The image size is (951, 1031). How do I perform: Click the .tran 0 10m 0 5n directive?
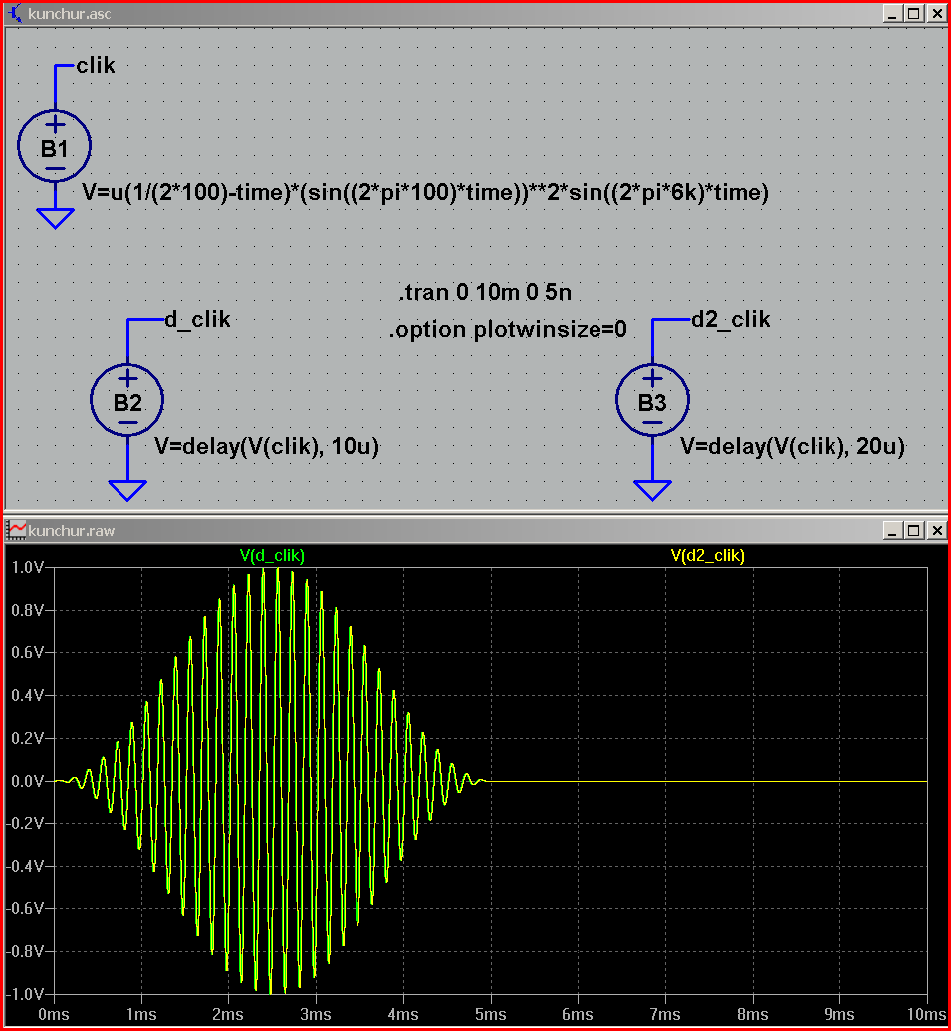tap(484, 292)
